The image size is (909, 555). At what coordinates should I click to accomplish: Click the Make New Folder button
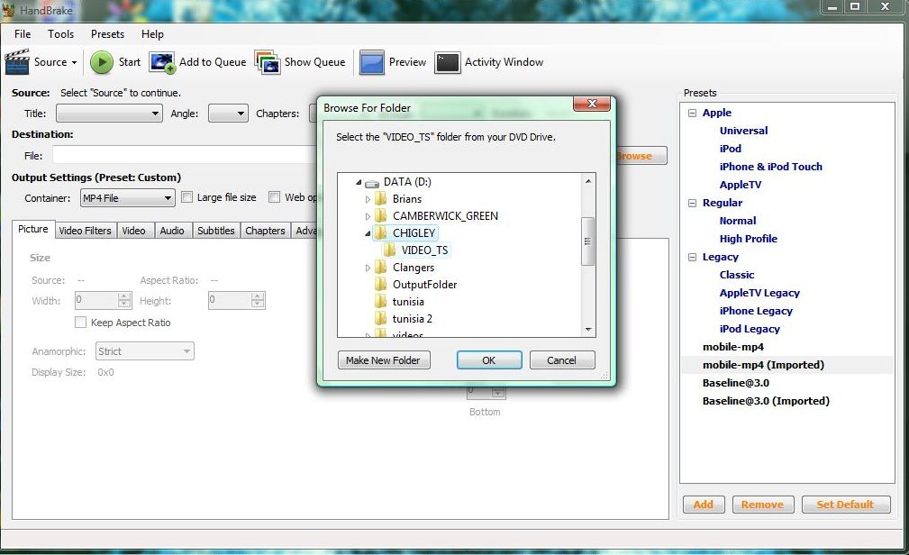382,359
